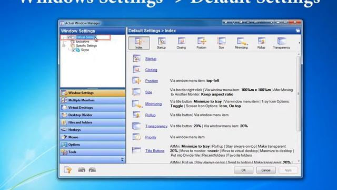Click the Transparency link in the index list
This screenshot has height=190, width=337.
(156, 126)
